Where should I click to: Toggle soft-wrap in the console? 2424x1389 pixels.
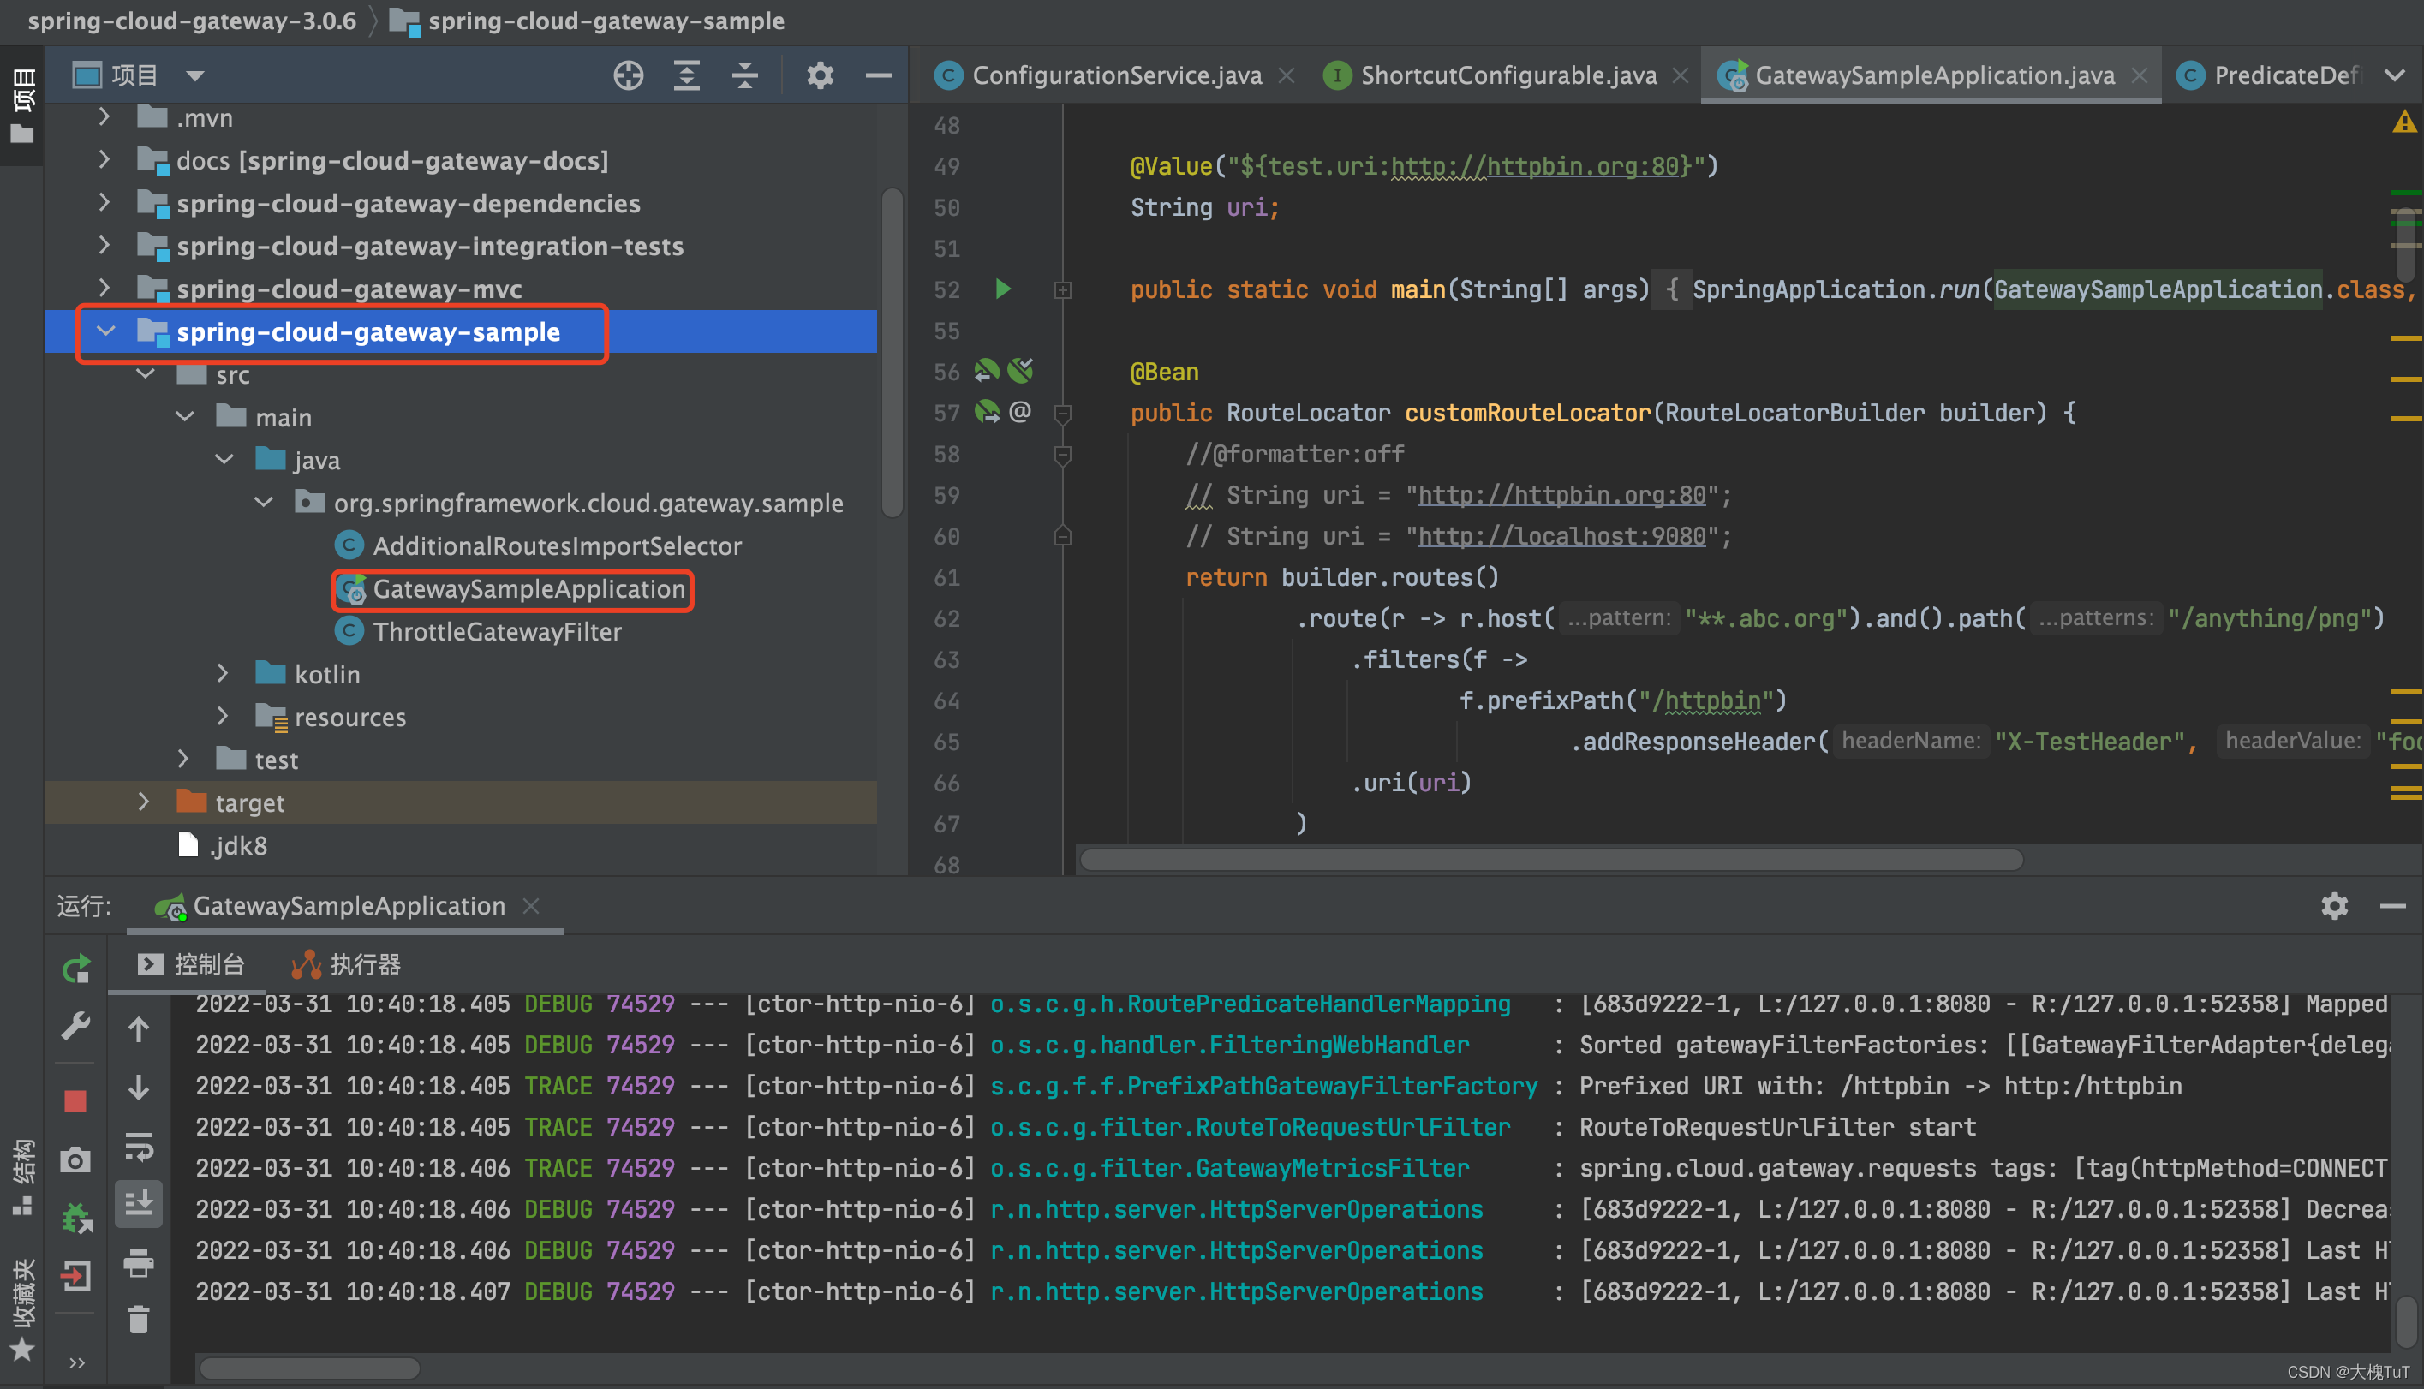pyautogui.click(x=140, y=1147)
